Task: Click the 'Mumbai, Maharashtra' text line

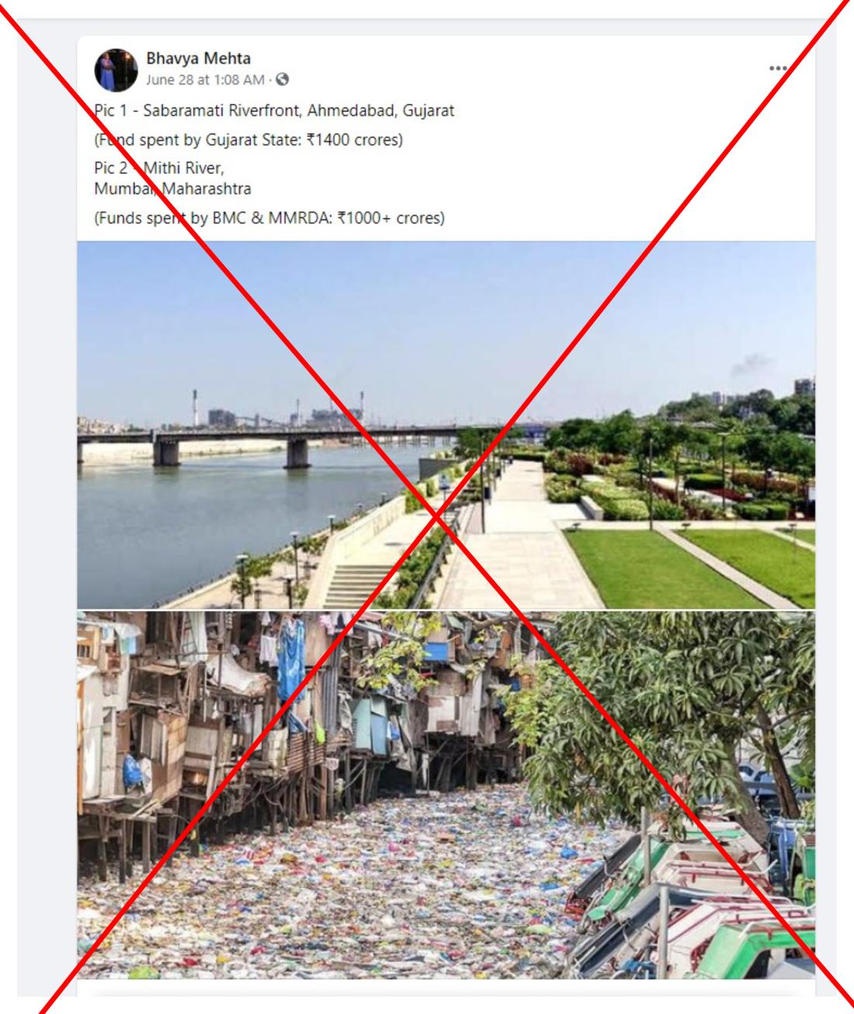Action: point(172,189)
